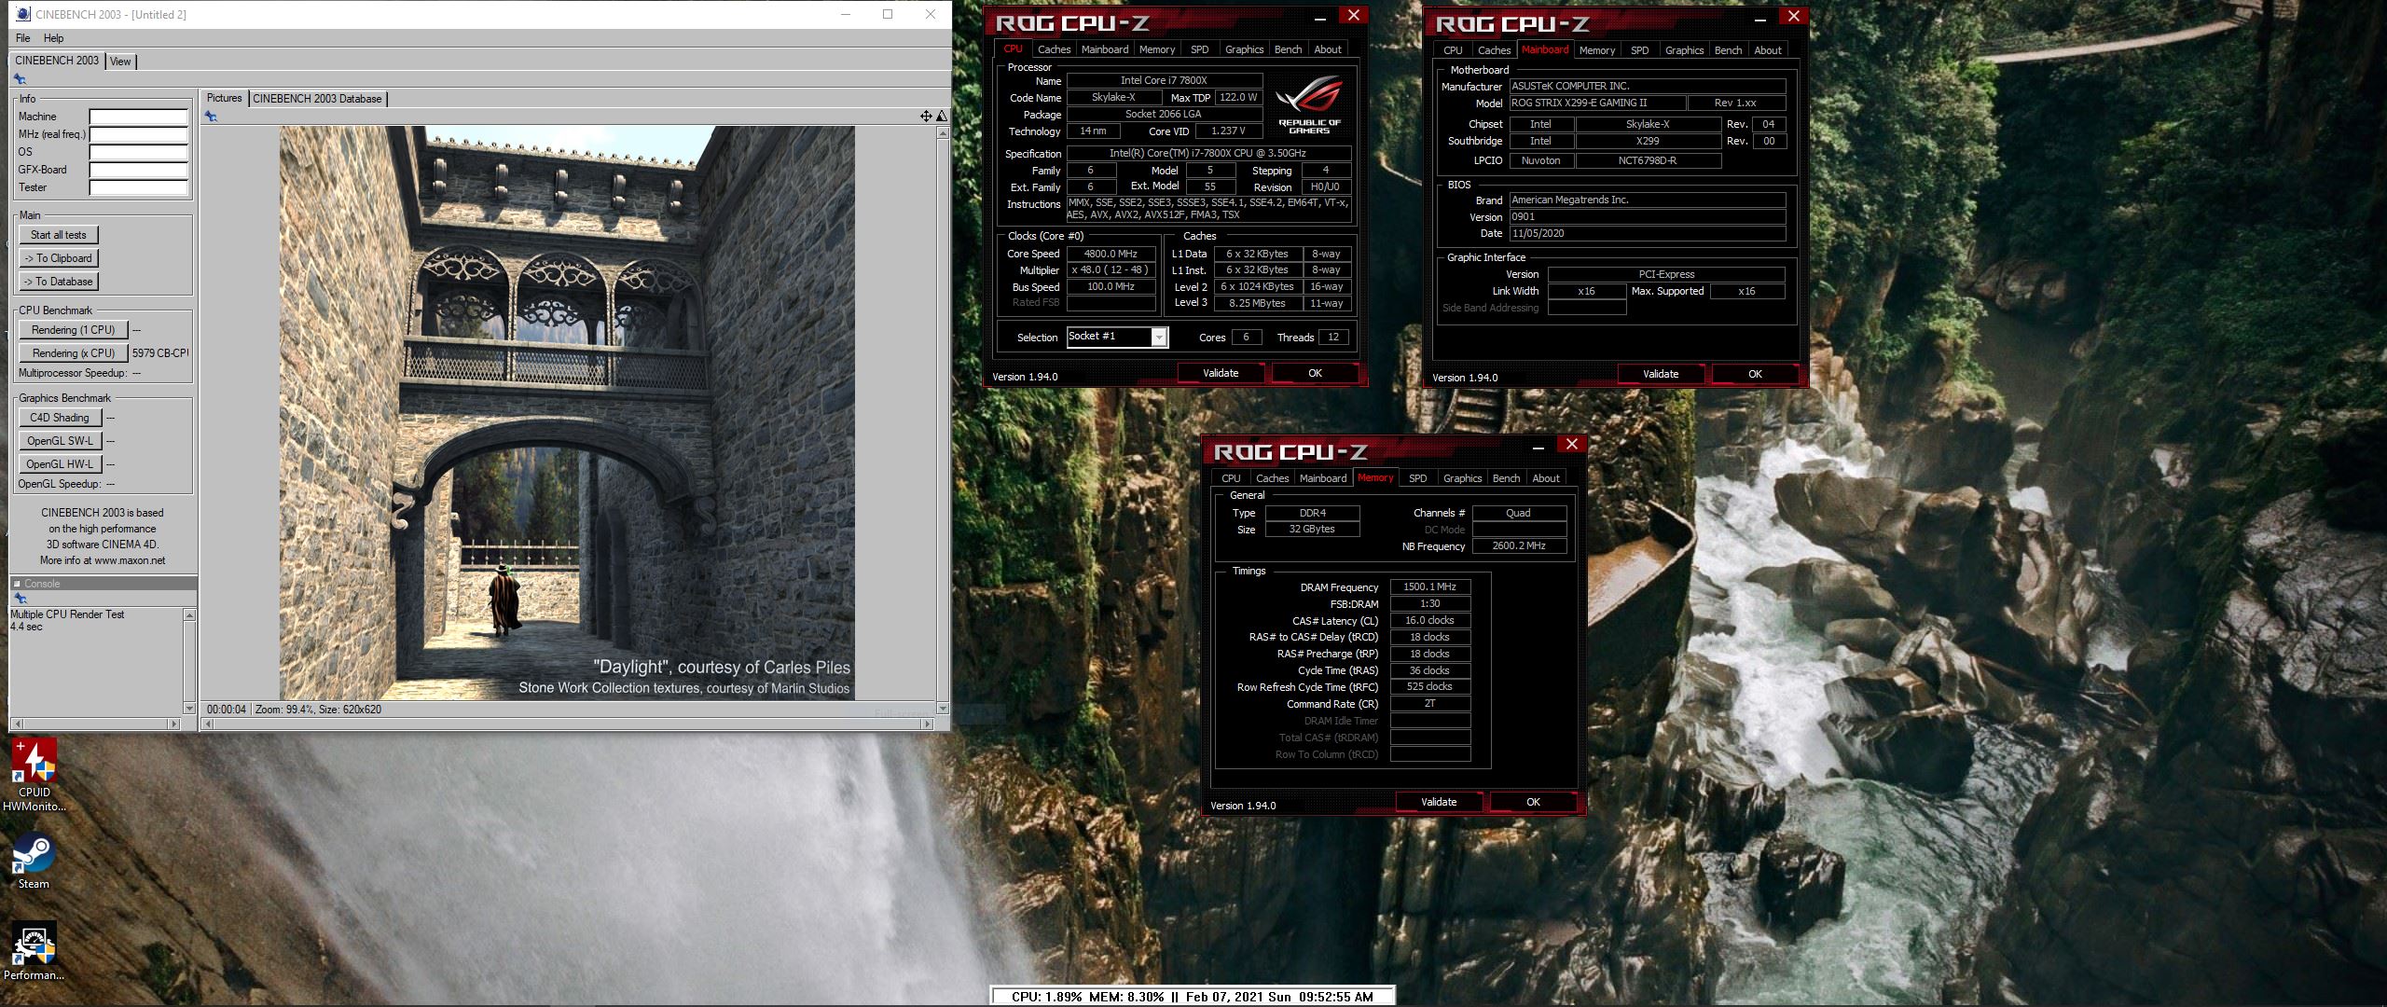Viewport: 2387px width, 1007px height.
Task: Open About tab in CPU-Z Memory window
Action: [1545, 478]
